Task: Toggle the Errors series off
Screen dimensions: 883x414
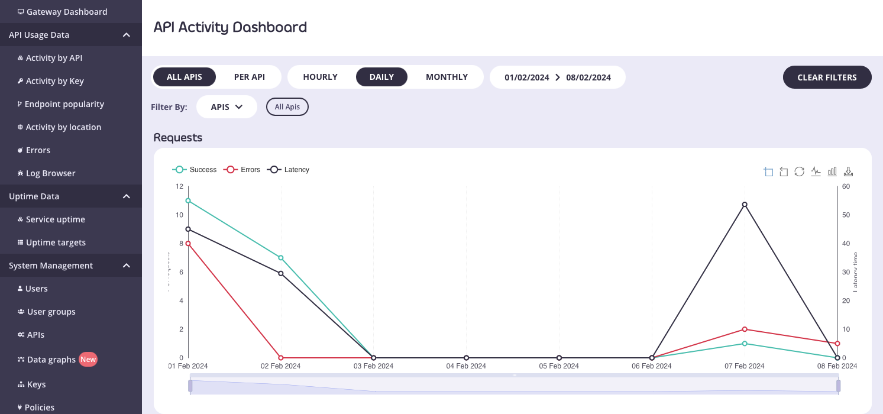Action: 241,170
